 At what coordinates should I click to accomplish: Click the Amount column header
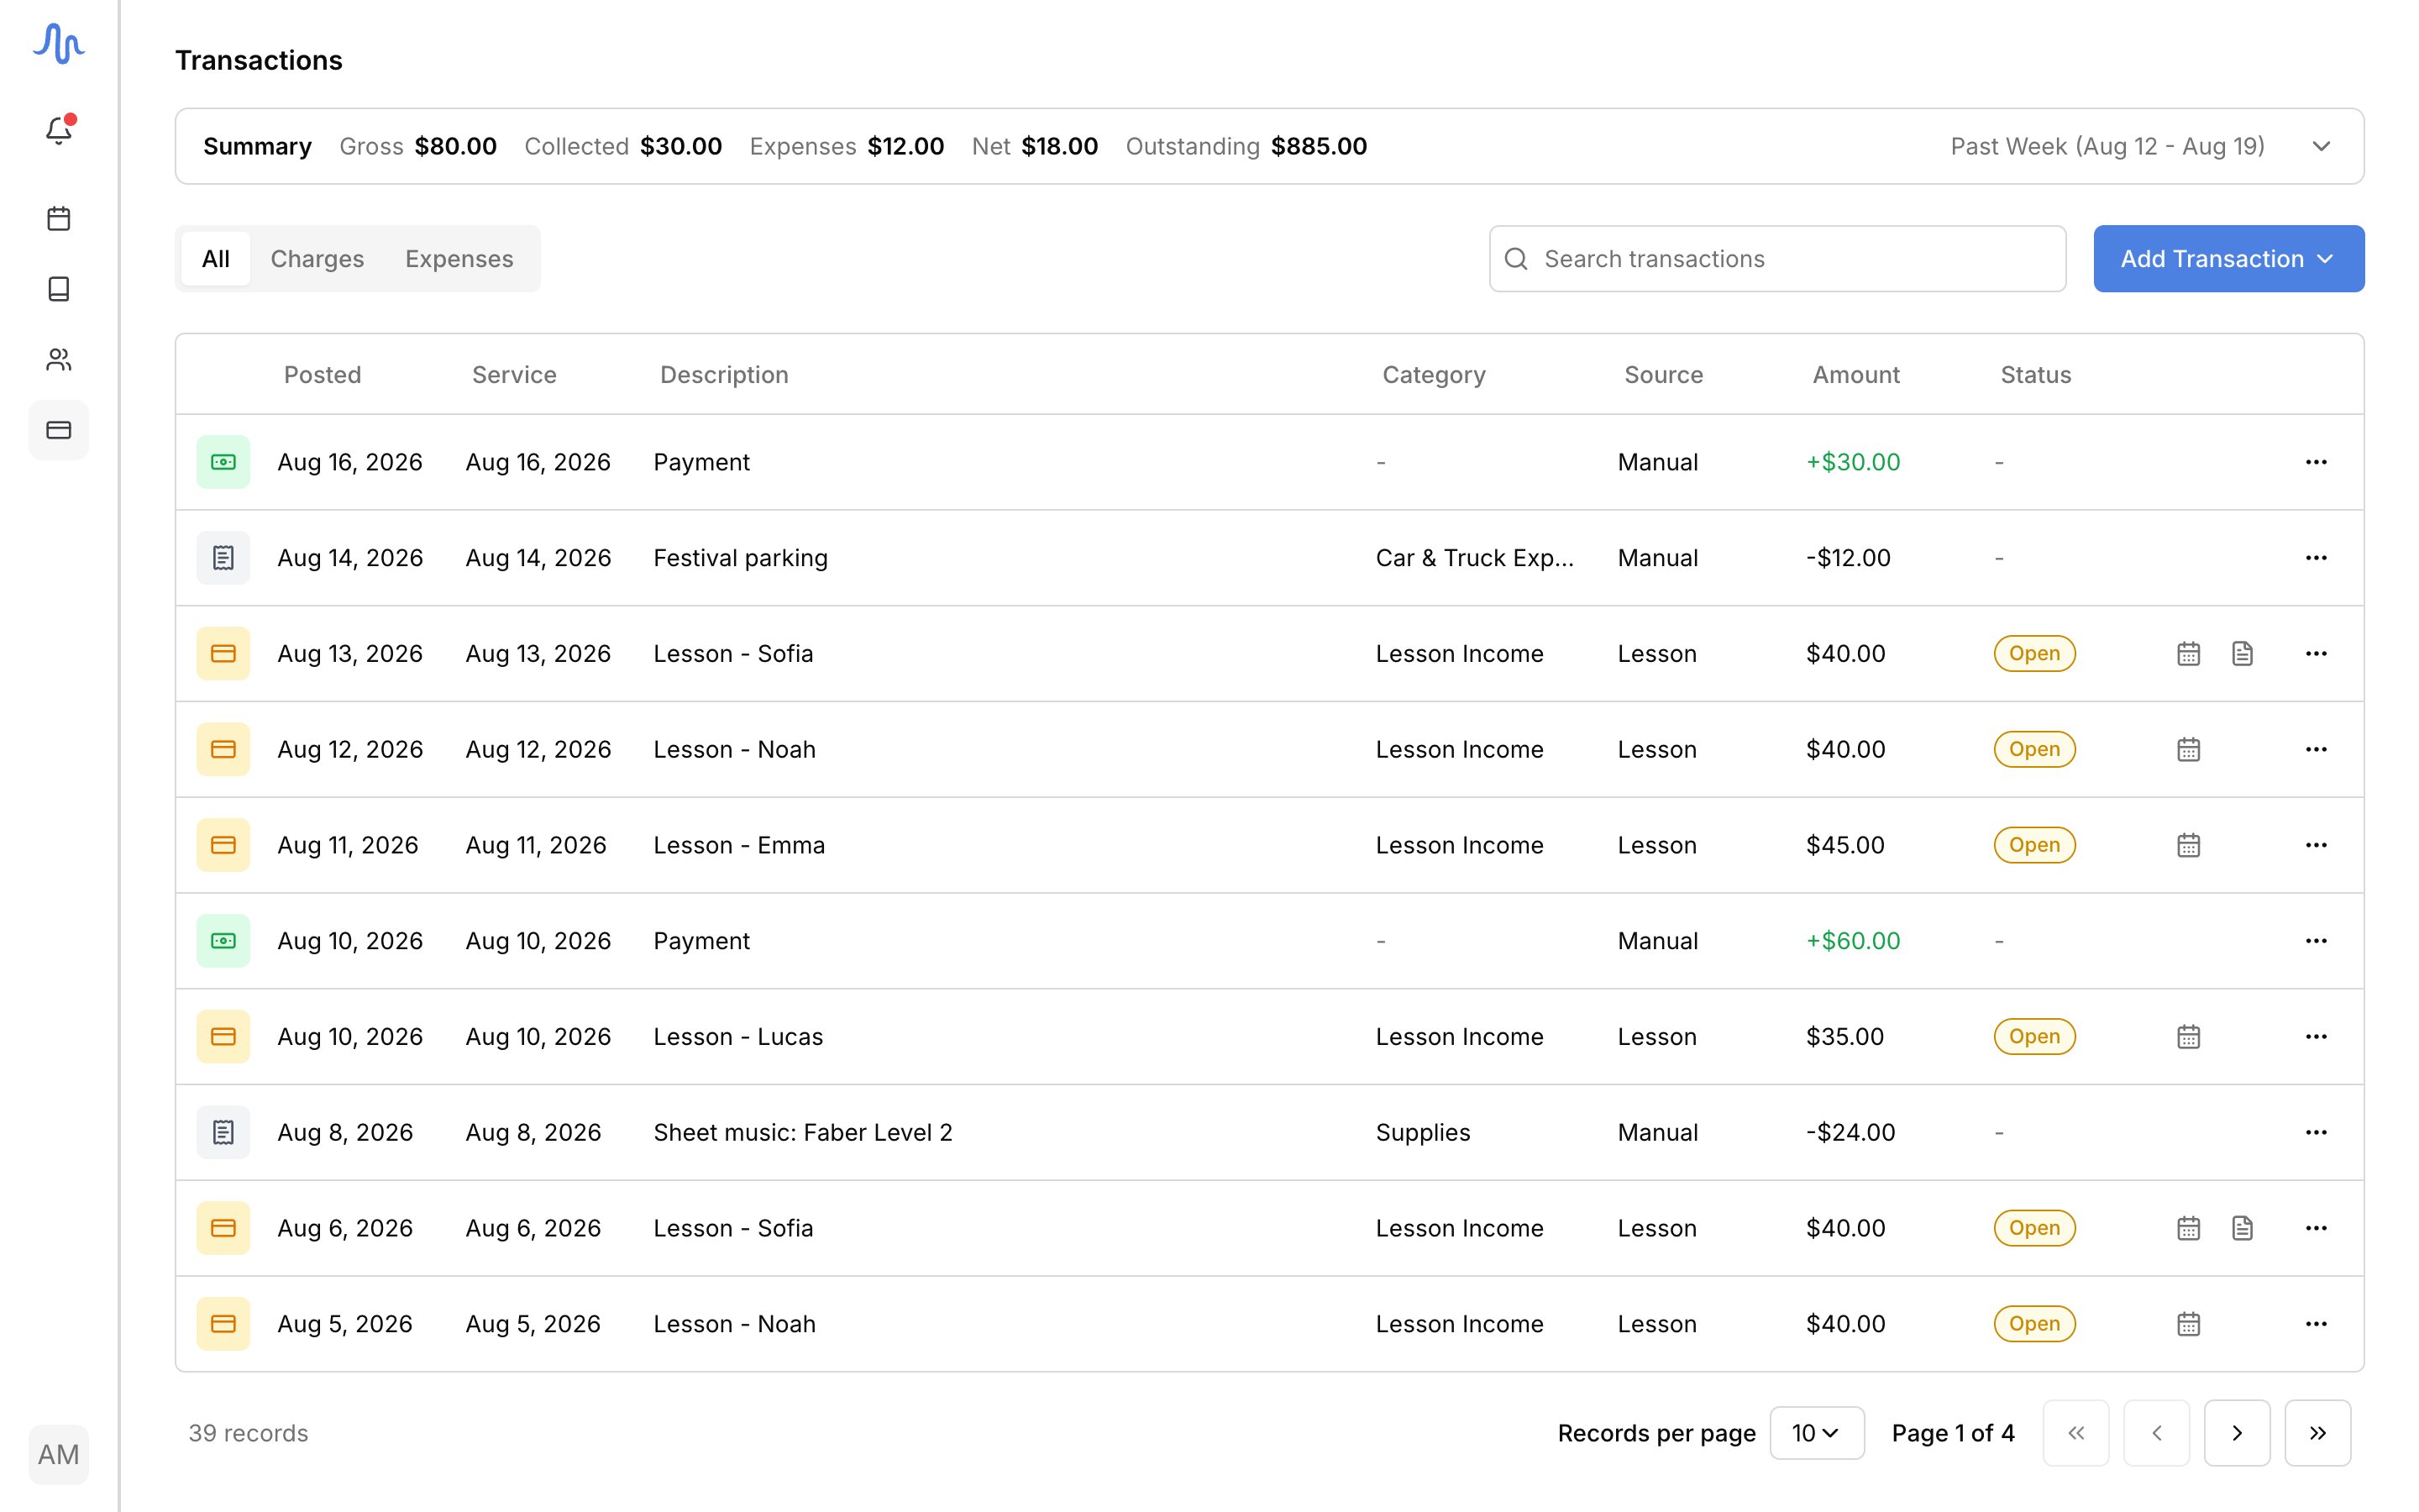1855,375
